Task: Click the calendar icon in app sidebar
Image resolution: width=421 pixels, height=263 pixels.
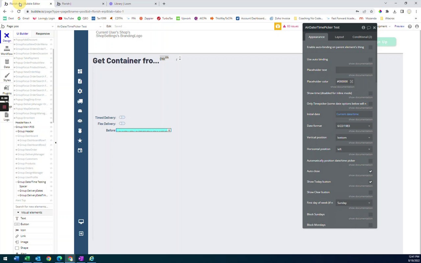Action: pyautogui.click(x=80, y=150)
